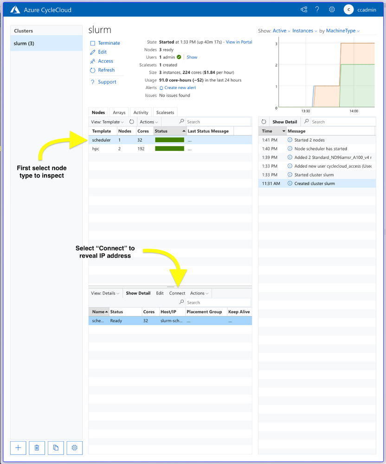Screen dimensions: 386x464
Task: Sort by the Placement Group column
Action: pyautogui.click(x=206, y=312)
